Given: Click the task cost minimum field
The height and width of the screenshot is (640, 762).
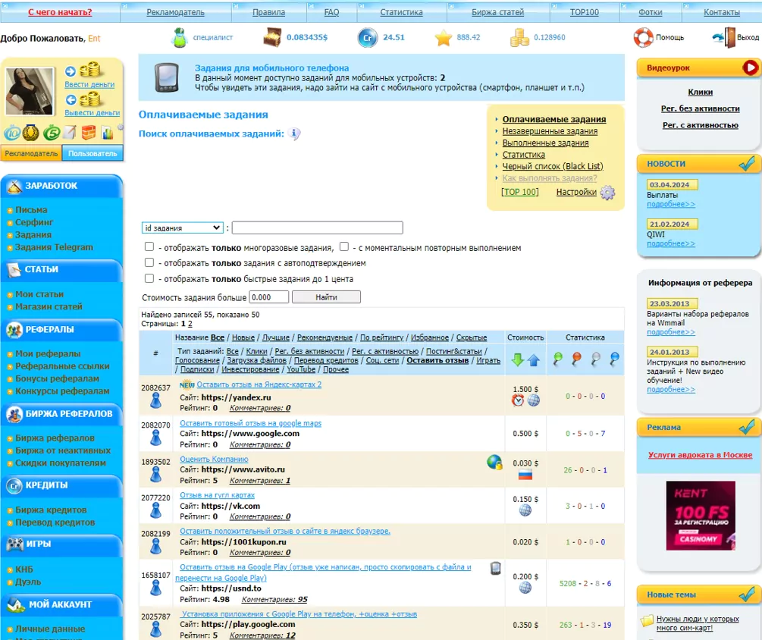Looking at the screenshot, I should (268, 297).
